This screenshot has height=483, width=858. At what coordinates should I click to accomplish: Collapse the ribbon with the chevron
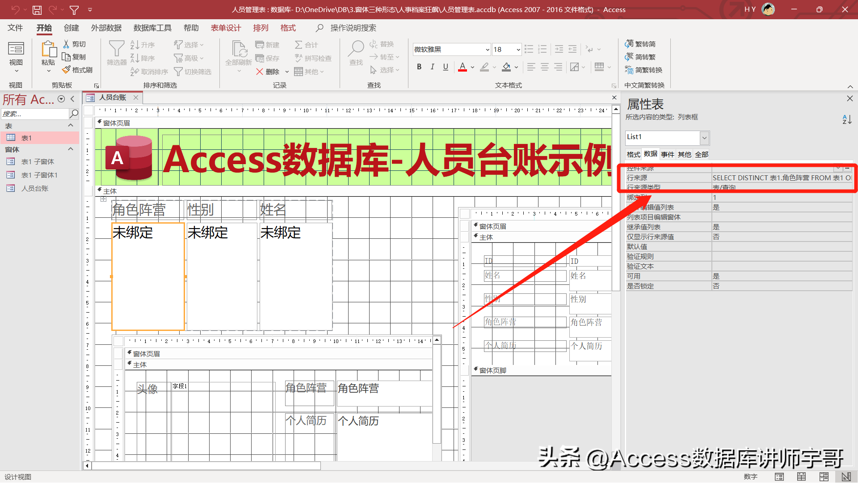pos(850,86)
